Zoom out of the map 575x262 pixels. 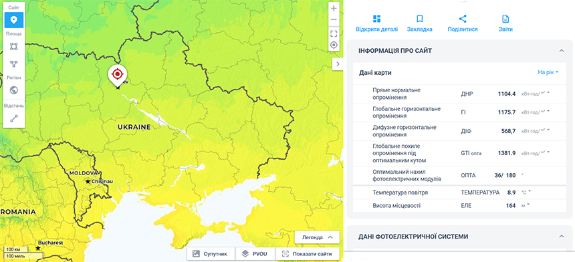pos(334,20)
